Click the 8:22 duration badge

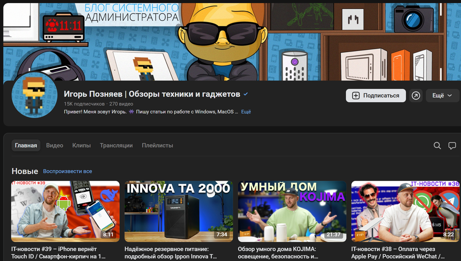point(448,234)
